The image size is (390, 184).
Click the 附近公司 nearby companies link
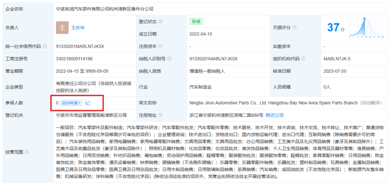tap(275, 115)
